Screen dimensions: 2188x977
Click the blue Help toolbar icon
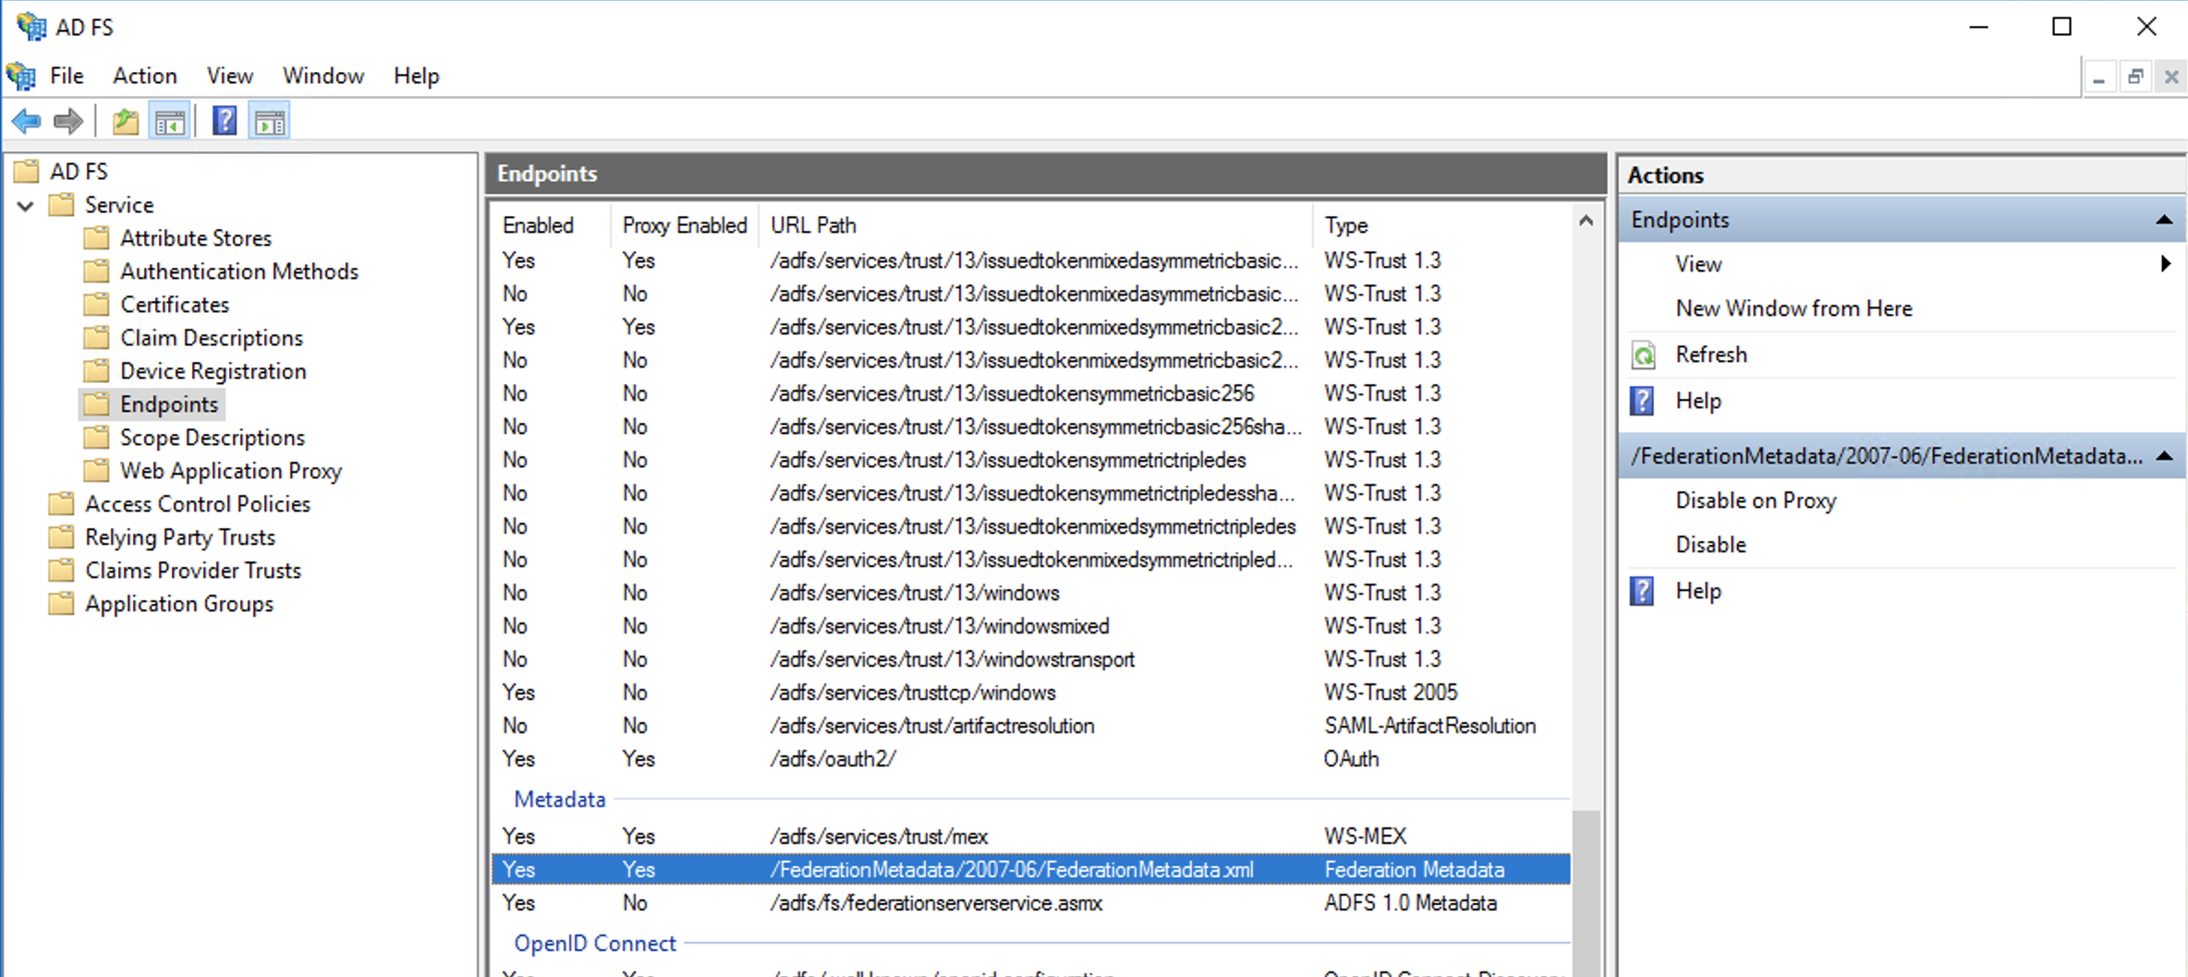click(x=225, y=121)
